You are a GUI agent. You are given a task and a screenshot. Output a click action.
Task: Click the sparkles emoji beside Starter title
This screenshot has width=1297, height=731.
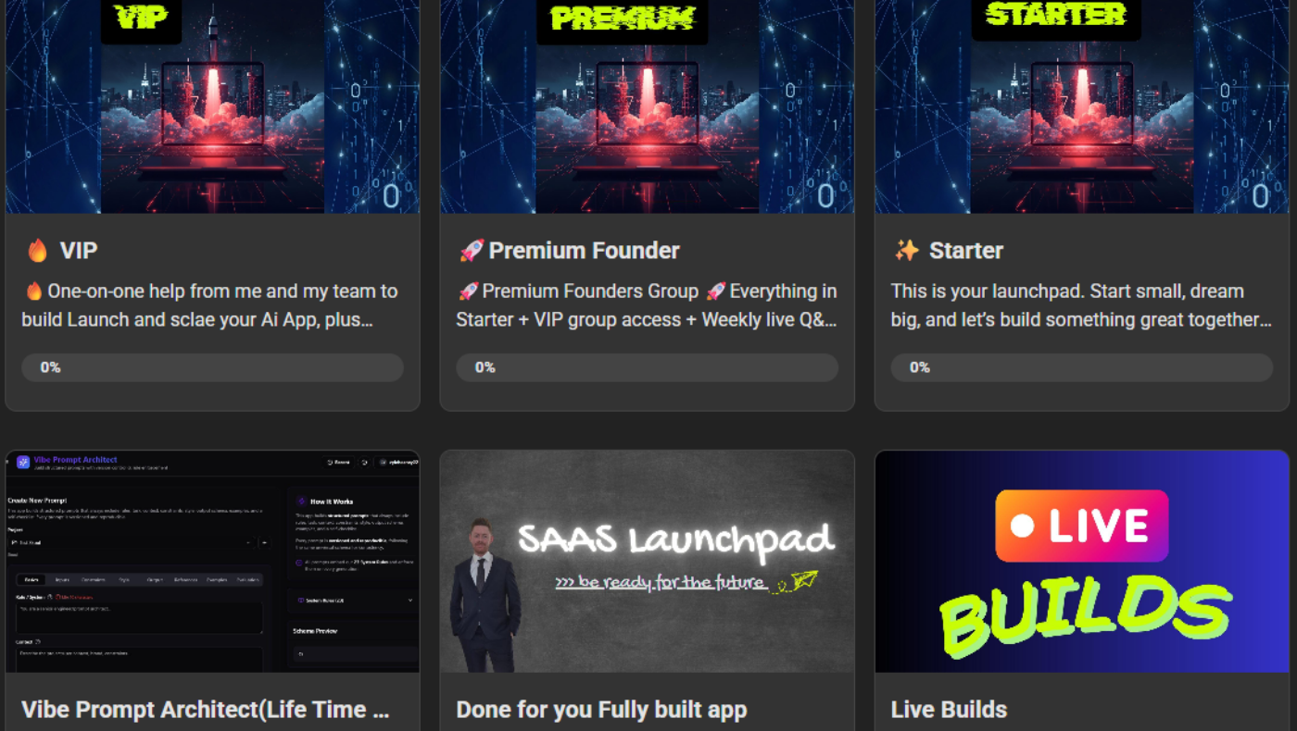[x=906, y=251]
